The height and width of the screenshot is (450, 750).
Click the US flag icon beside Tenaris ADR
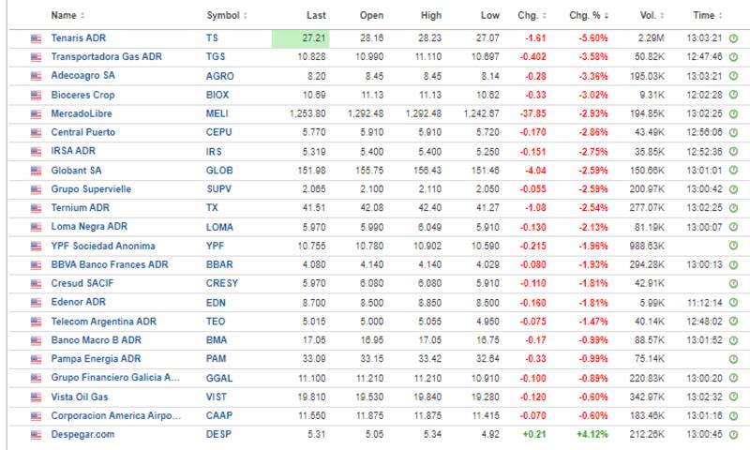37,38
